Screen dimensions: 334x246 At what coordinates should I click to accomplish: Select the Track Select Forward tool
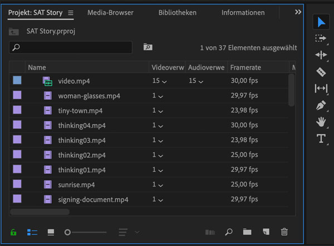(321, 38)
